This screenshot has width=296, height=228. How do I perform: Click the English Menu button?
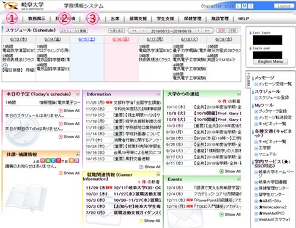pos(270,62)
